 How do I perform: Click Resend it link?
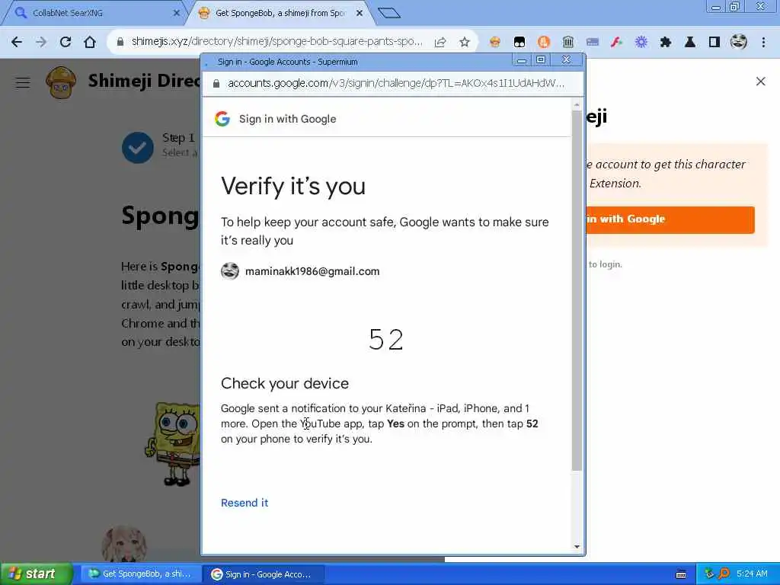point(245,503)
